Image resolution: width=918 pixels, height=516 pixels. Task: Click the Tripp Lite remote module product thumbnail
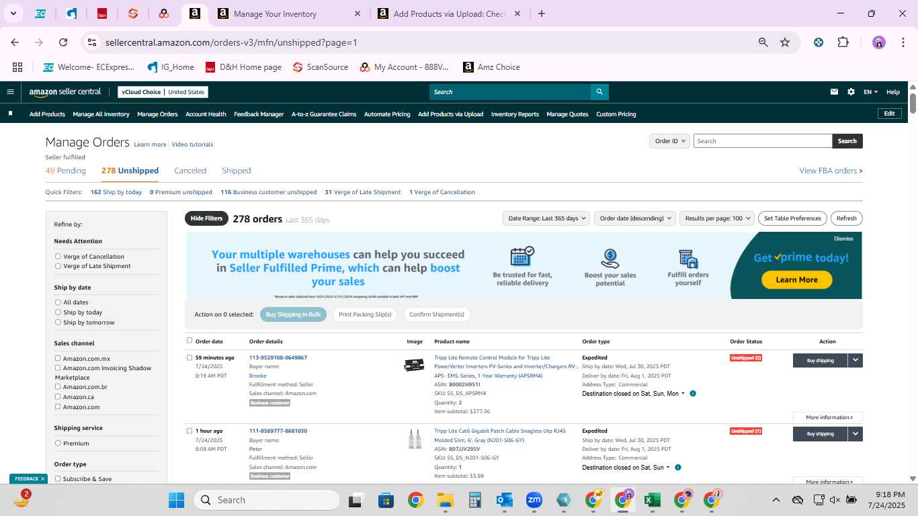414,365
